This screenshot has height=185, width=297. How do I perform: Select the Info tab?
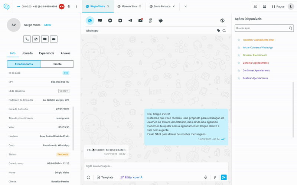[13, 53]
